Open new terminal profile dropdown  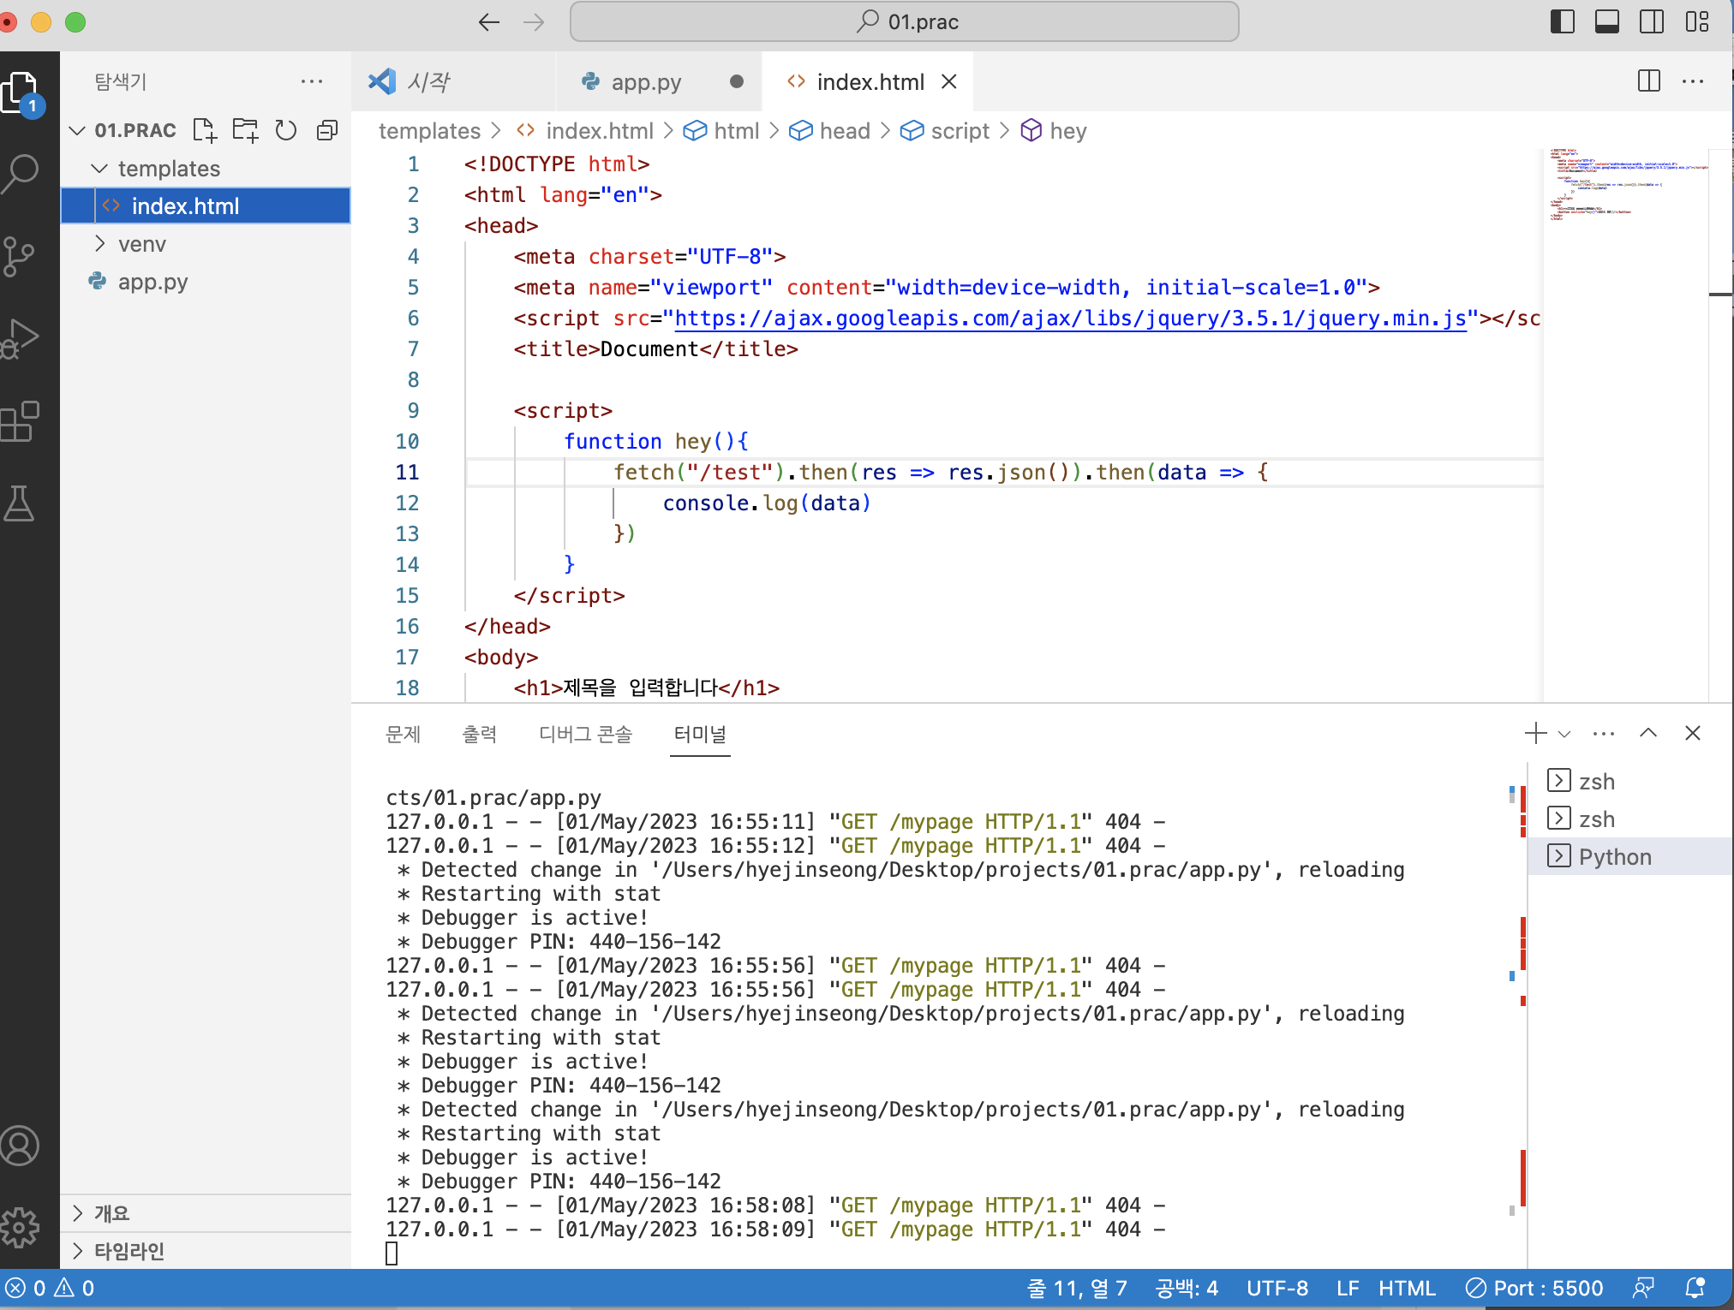1564,734
